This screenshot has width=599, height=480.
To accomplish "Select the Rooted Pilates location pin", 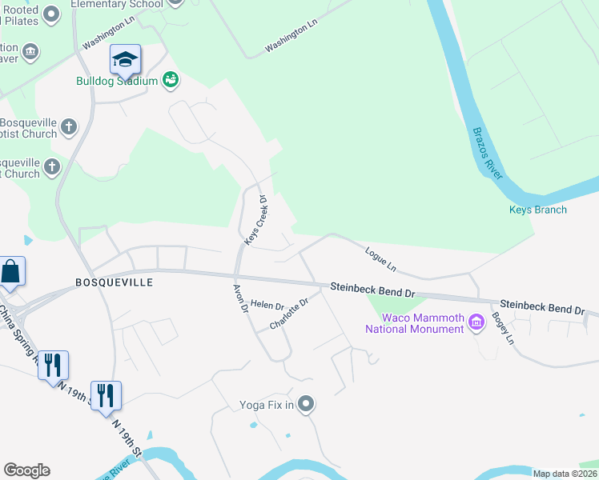I will [x=51, y=15].
